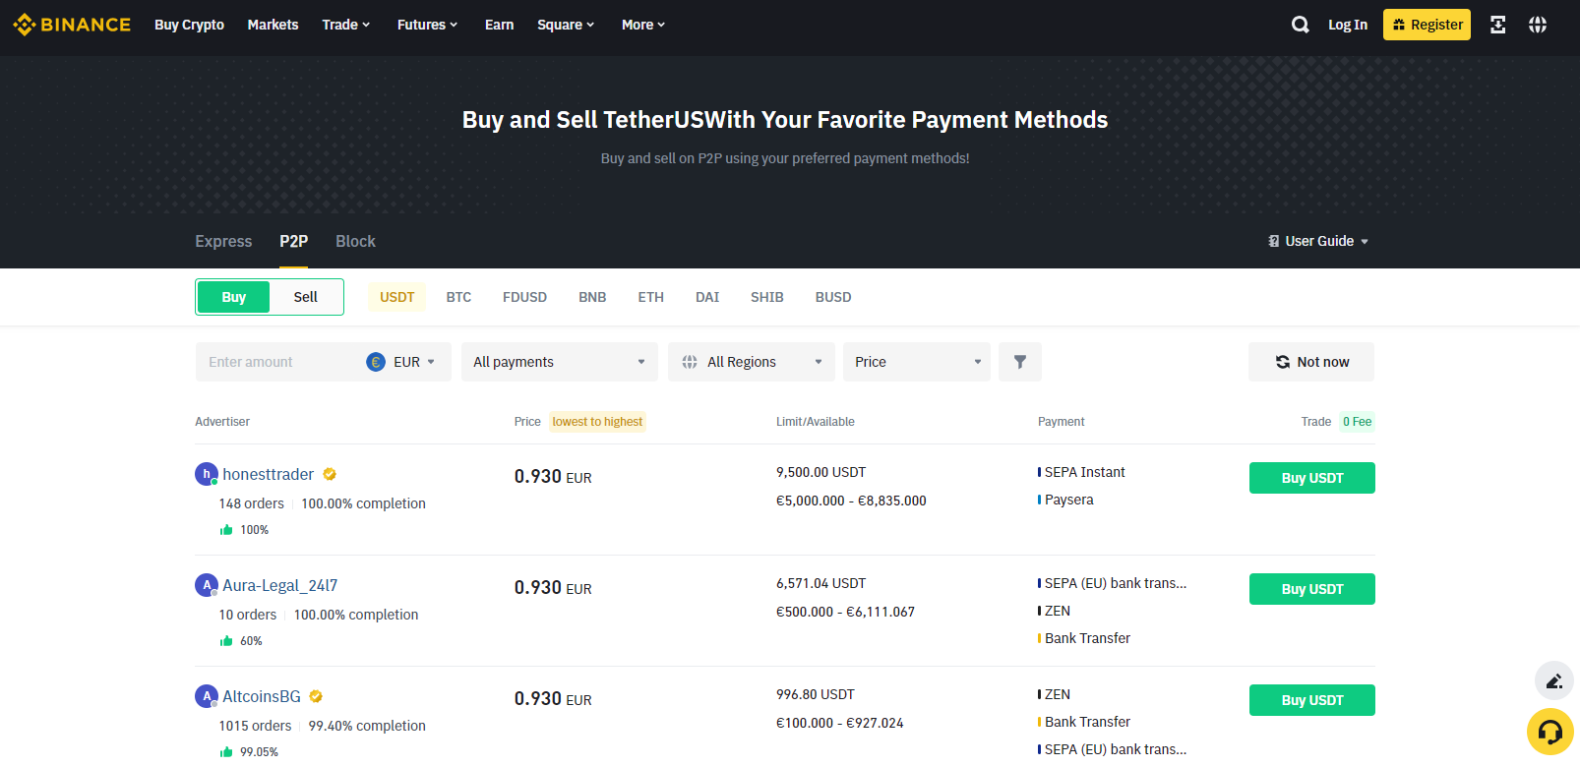Select the BTC coin tab
The image size is (1580, 767).
coord(458,297)
